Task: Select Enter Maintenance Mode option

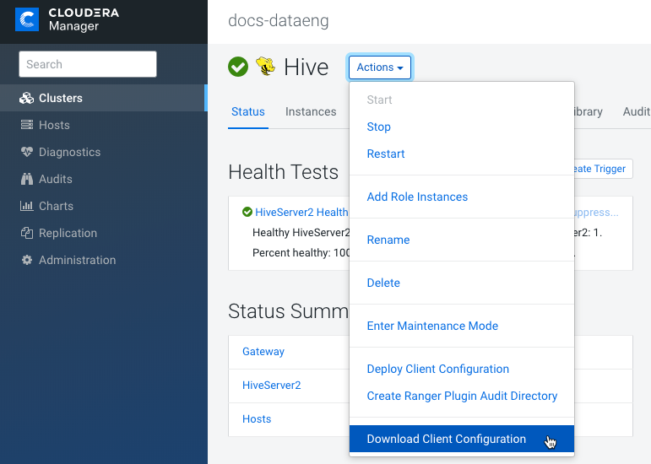Action: point(432,326)
